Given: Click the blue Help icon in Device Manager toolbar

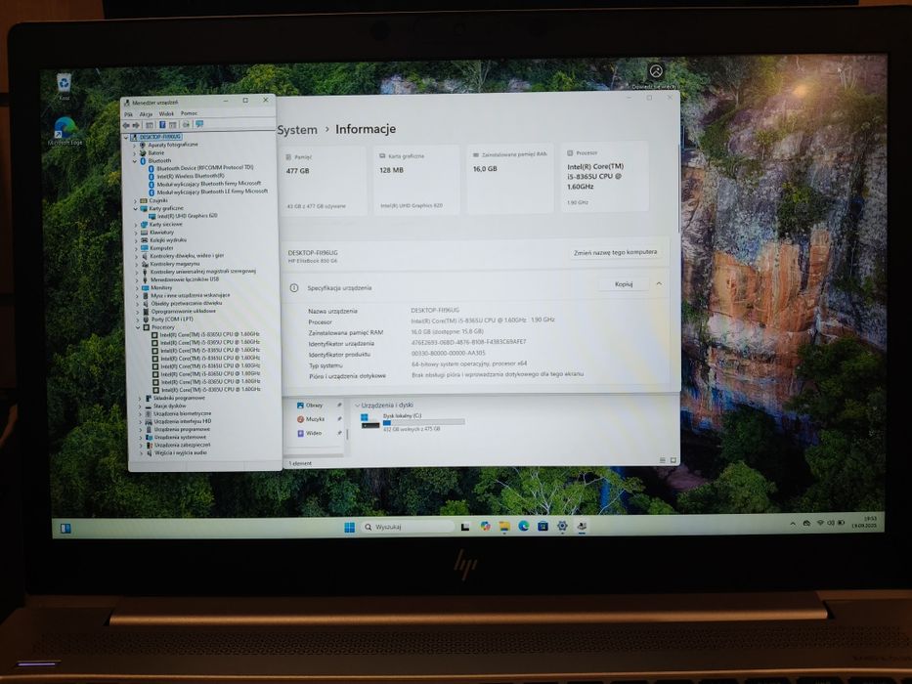Looking at the screenshot, I should point(162,125).
